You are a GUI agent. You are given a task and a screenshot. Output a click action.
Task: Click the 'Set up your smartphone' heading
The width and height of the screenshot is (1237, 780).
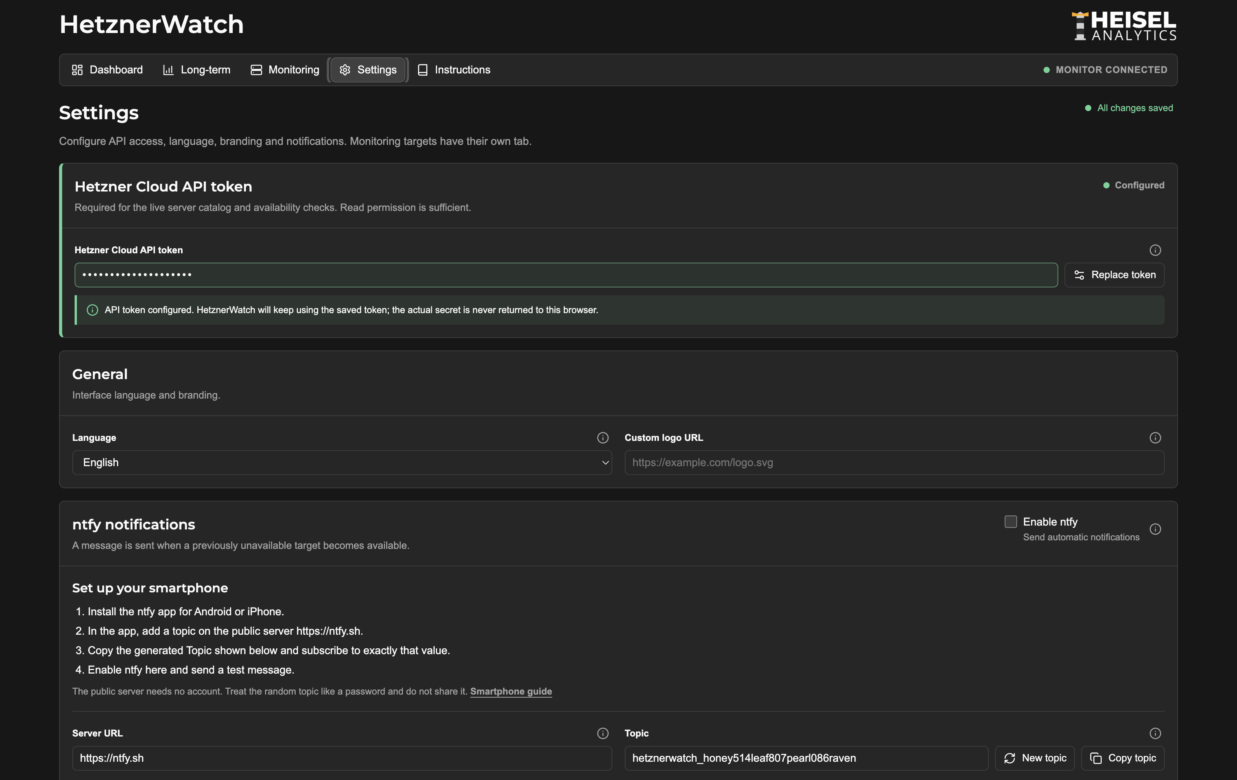pyautogui.click(x=150, y=588)
